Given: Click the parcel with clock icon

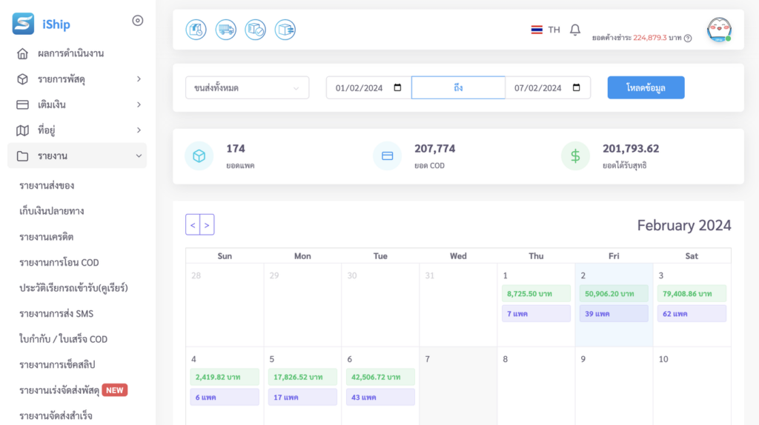Looking at the screenshot, I should click(x=196, y=30).
